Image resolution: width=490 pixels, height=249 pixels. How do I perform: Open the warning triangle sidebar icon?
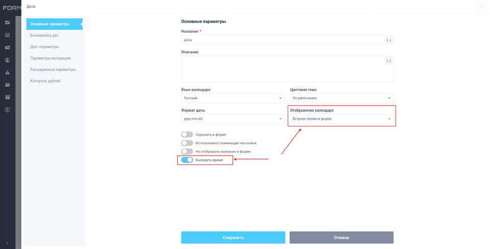tap(8, 72)
